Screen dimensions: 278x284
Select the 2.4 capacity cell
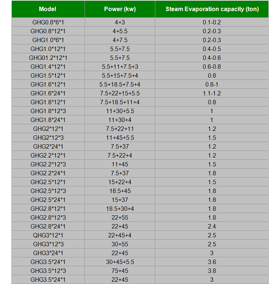[212, 226]
